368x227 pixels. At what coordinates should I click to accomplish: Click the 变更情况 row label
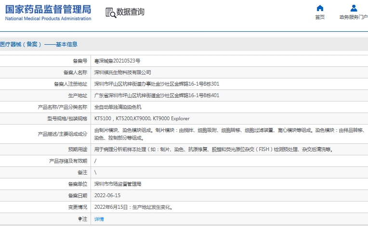pos(78,207)
